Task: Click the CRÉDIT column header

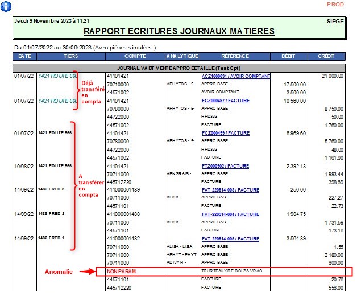Action: click(326, 56)
